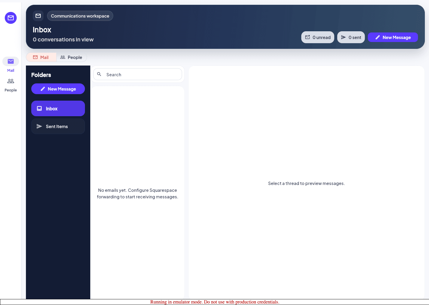This screenshot has height=305, width=429.
Task: Click the 0 unread badge
Action: click(x=318, y=37)
